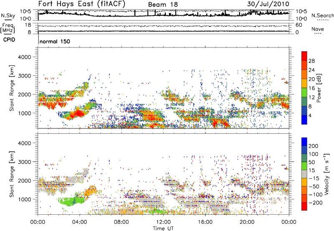Select the "12:00" time tick label
The height and width of the screenshot is (231, 334).
click(163, 222)
